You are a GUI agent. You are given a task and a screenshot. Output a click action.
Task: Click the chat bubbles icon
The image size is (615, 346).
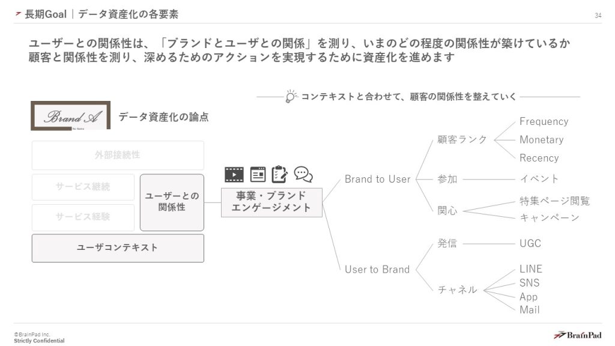coord(303,174)
